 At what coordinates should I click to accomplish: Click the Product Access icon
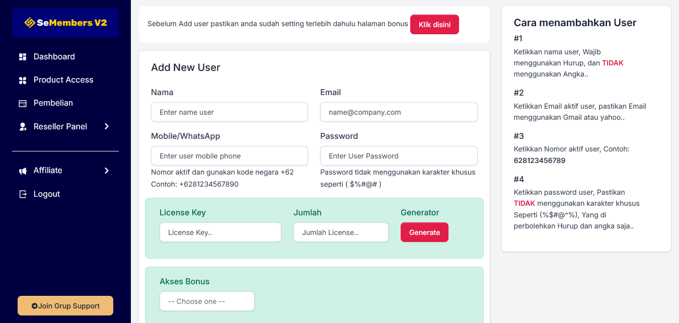23,80
